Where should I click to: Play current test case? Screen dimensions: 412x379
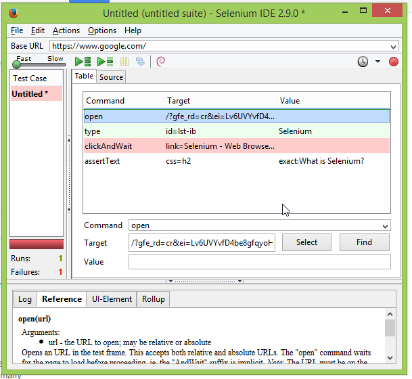coord(105,62)
